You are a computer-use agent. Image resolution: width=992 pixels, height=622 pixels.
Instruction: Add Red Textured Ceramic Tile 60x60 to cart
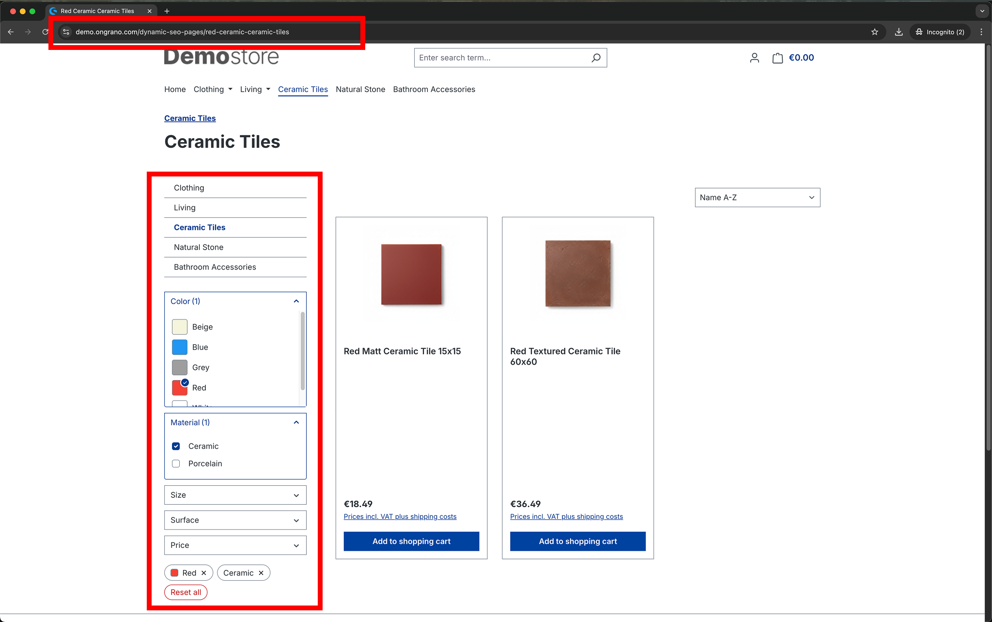click(x=578, y=542)
